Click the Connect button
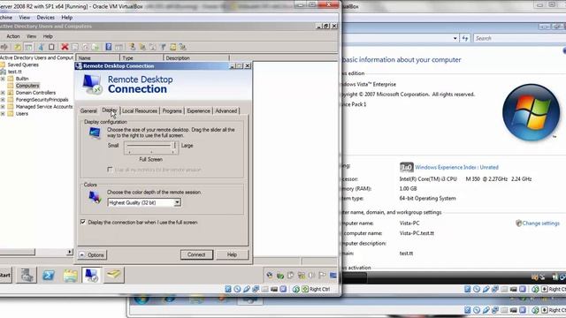566x318 pixels. [196, 254]
